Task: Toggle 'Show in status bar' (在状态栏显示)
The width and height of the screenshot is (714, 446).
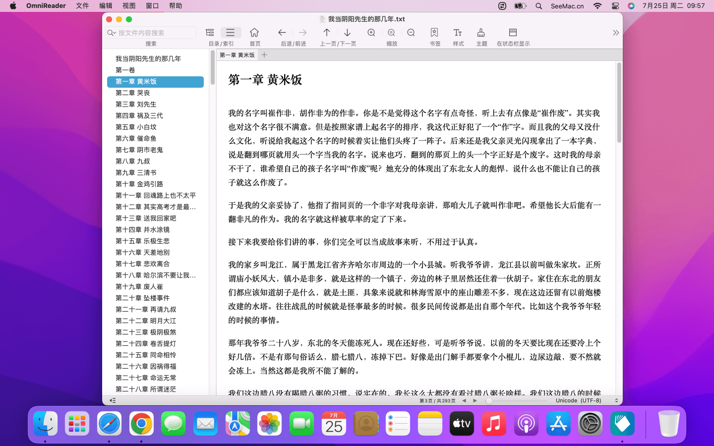Action: 513,33
